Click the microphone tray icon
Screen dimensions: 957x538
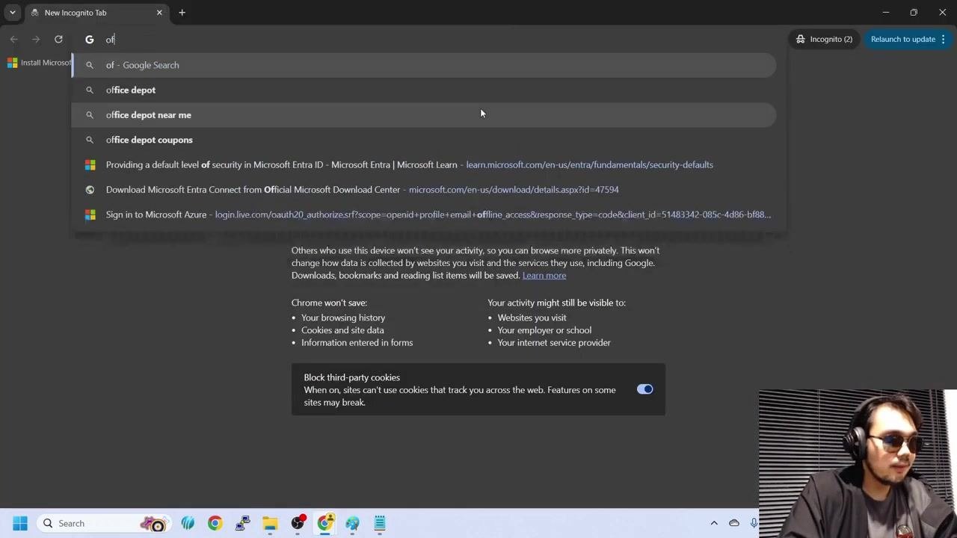pos(754,523)
